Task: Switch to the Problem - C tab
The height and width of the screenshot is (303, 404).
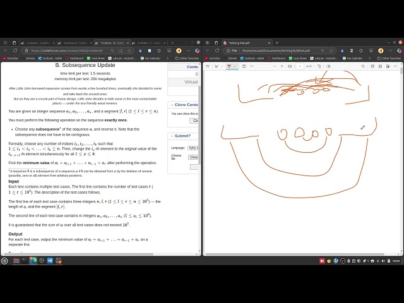Action: click(x=149, y=43)
